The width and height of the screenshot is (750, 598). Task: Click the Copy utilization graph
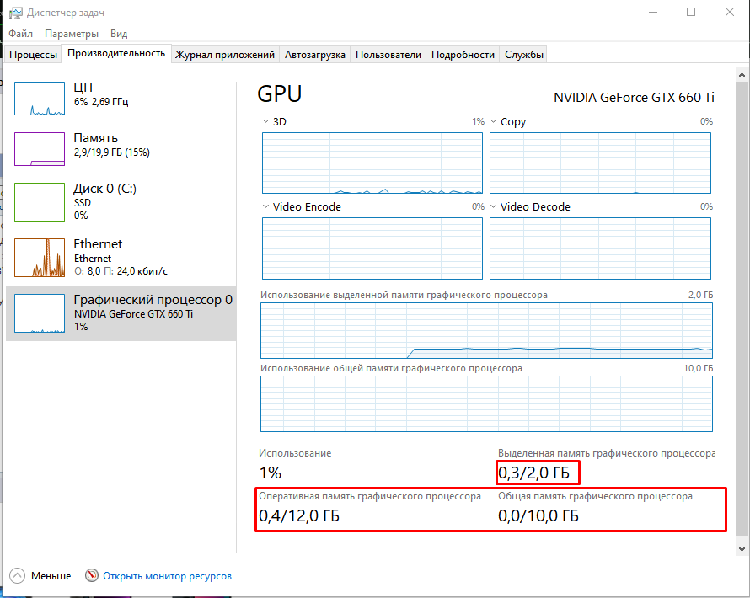pyautogui.click(x=600, y=163)
